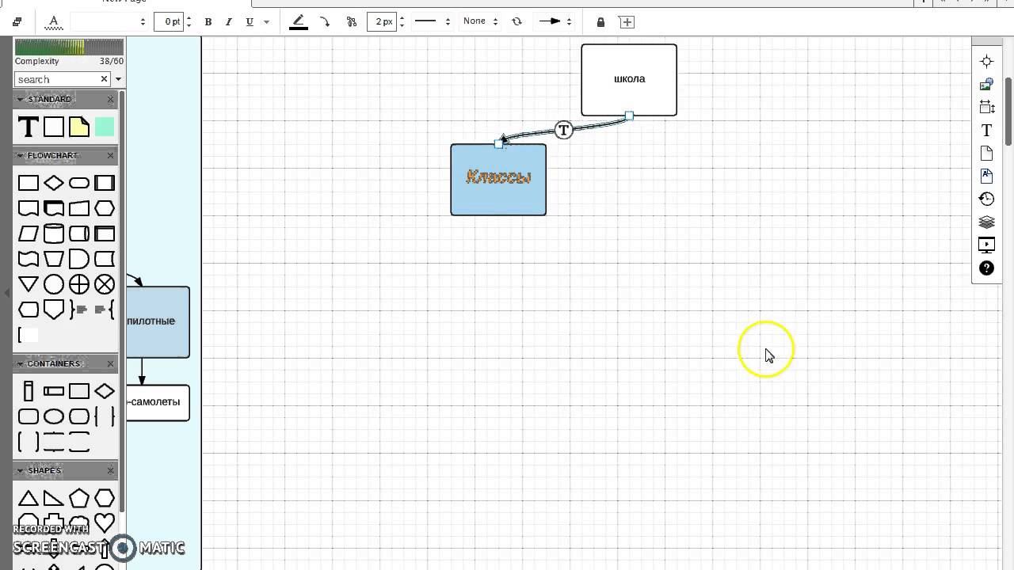Select the flowchart circle-with-X shape
Image resolution: width=1014 pixels, height=570 pixels.
coord(105,284)
